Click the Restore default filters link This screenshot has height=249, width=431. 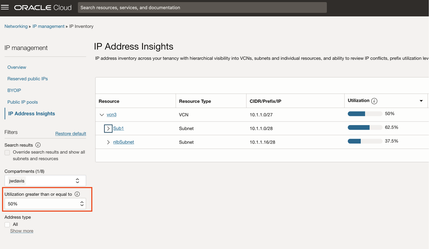coord(71,133)
